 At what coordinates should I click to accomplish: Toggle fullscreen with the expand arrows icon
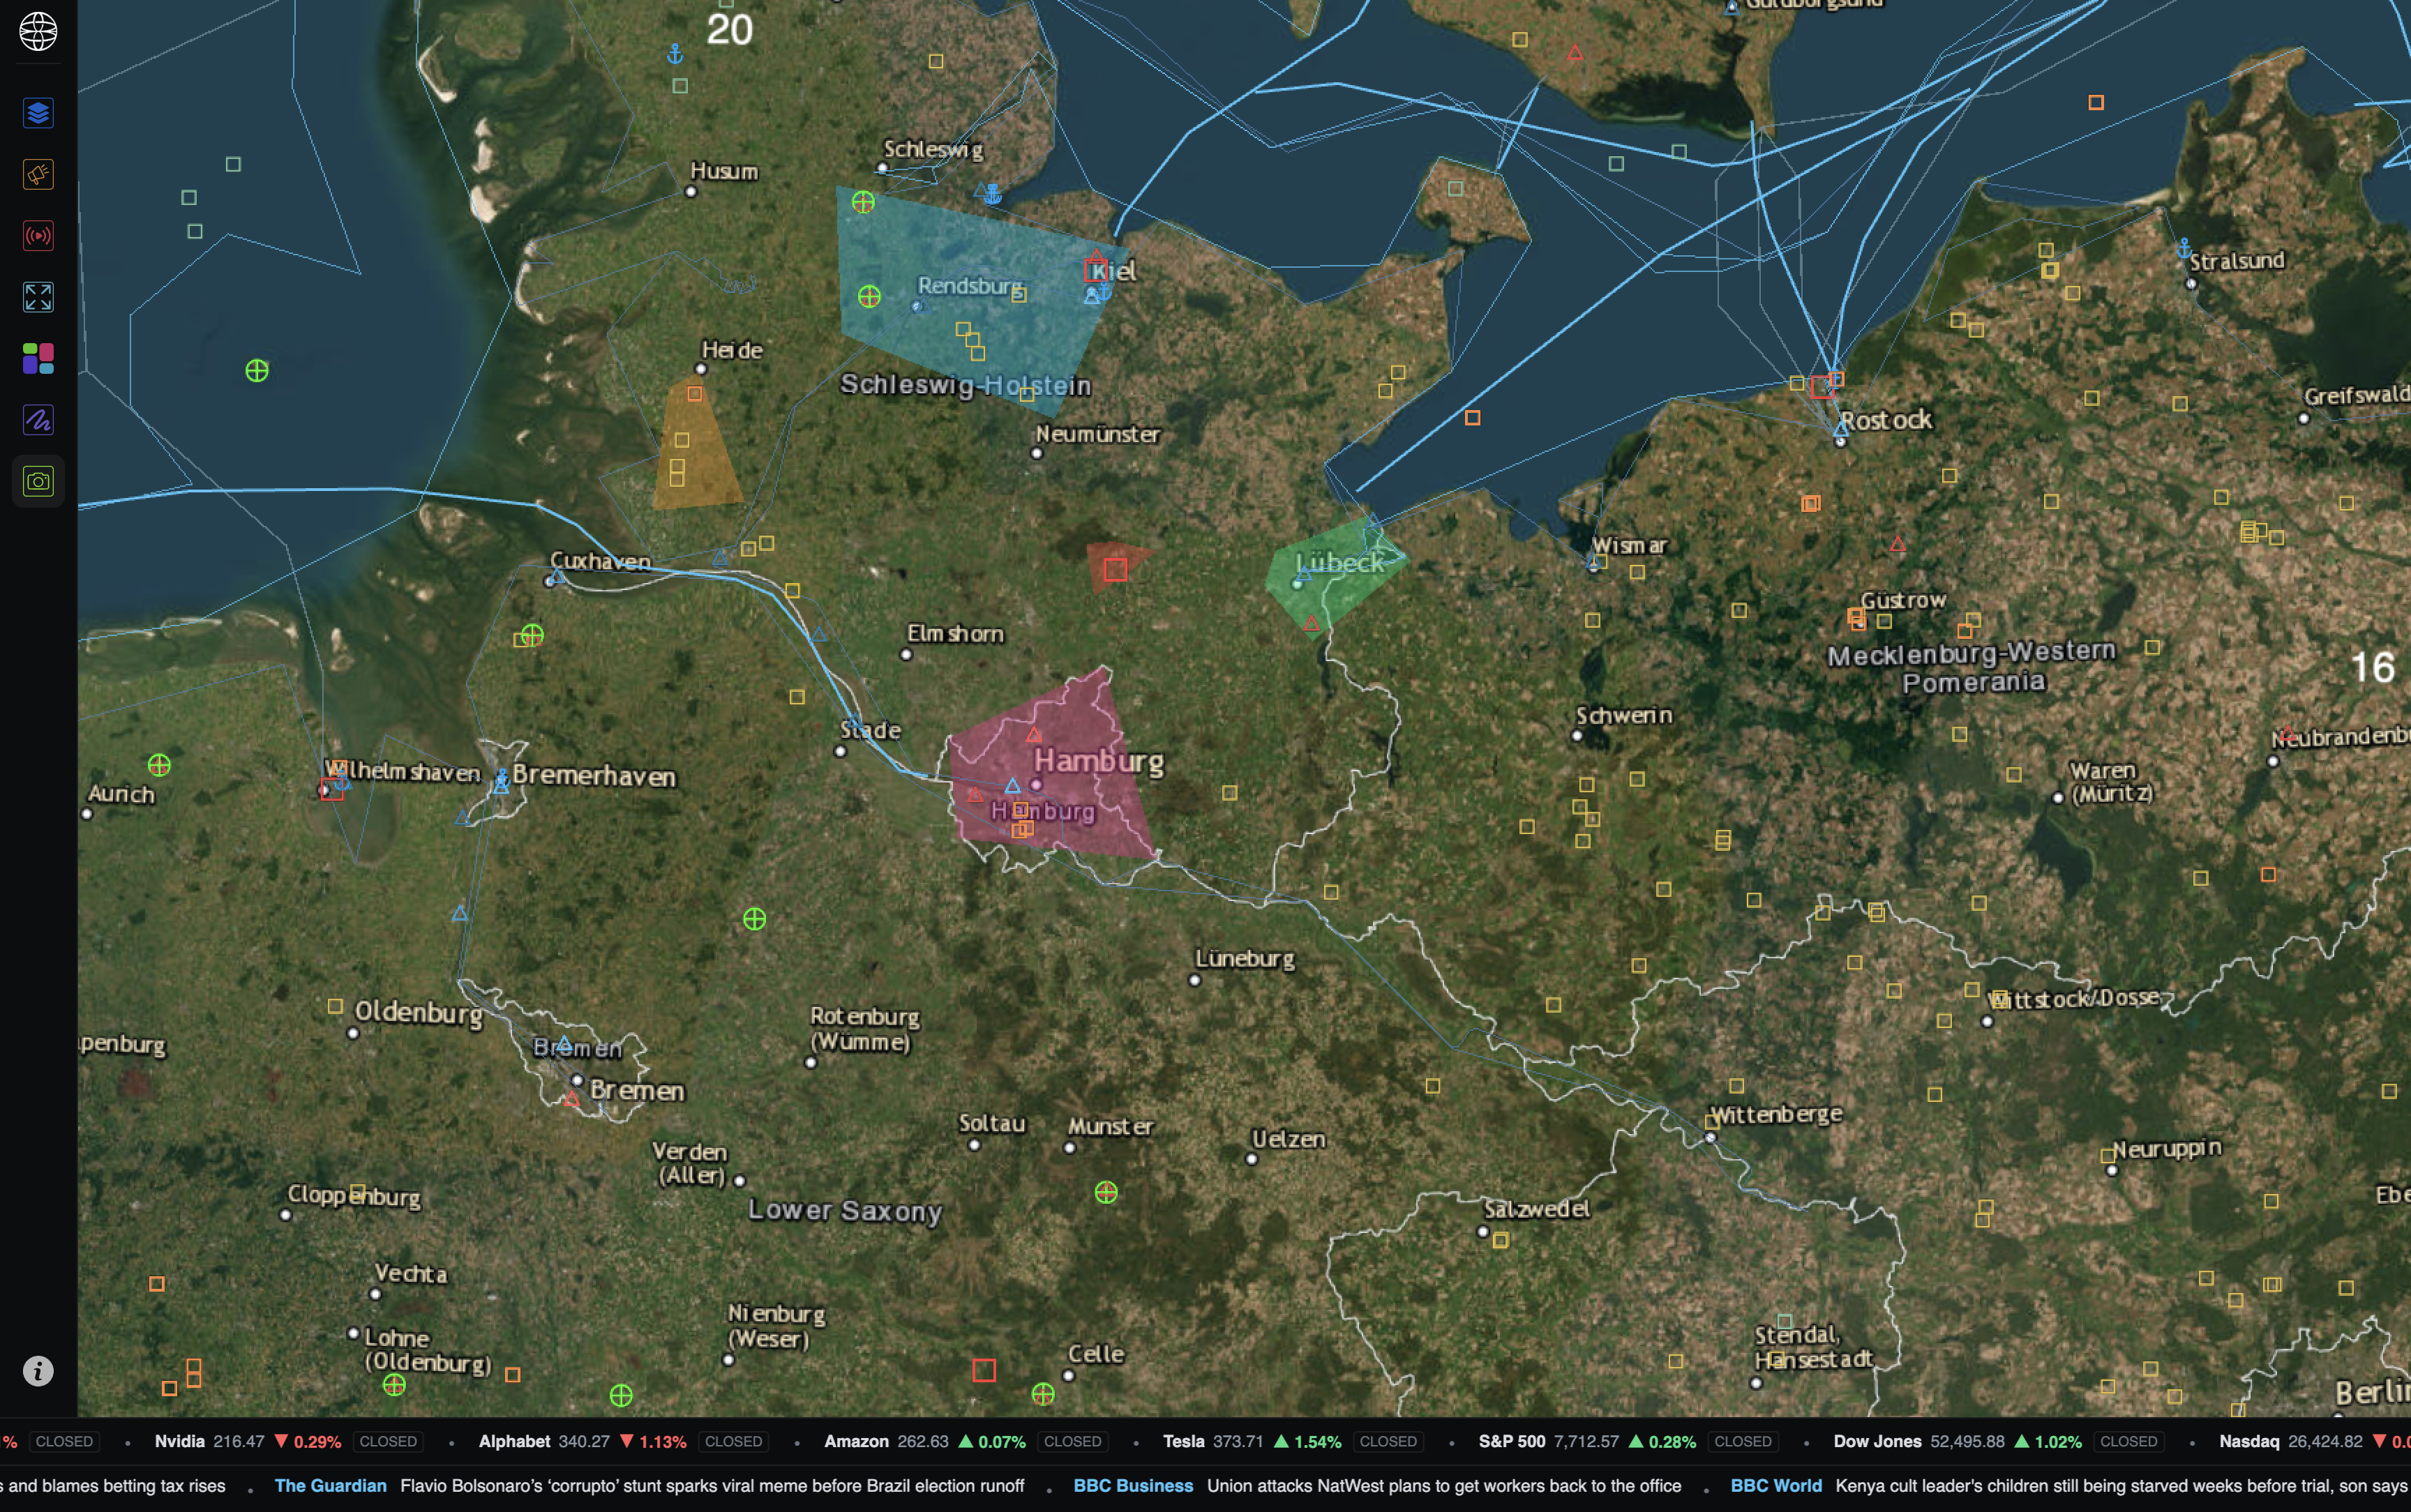click(38, 297)
